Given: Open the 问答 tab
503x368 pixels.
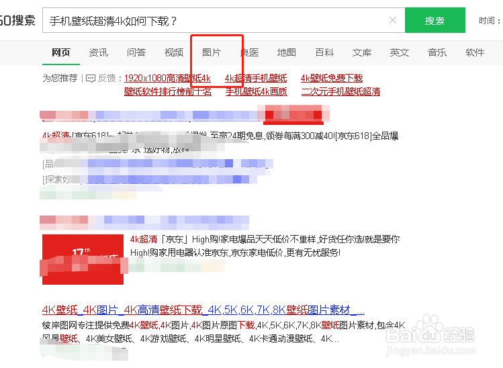Looking at the screenshot, I should click(x=136, y=52).
